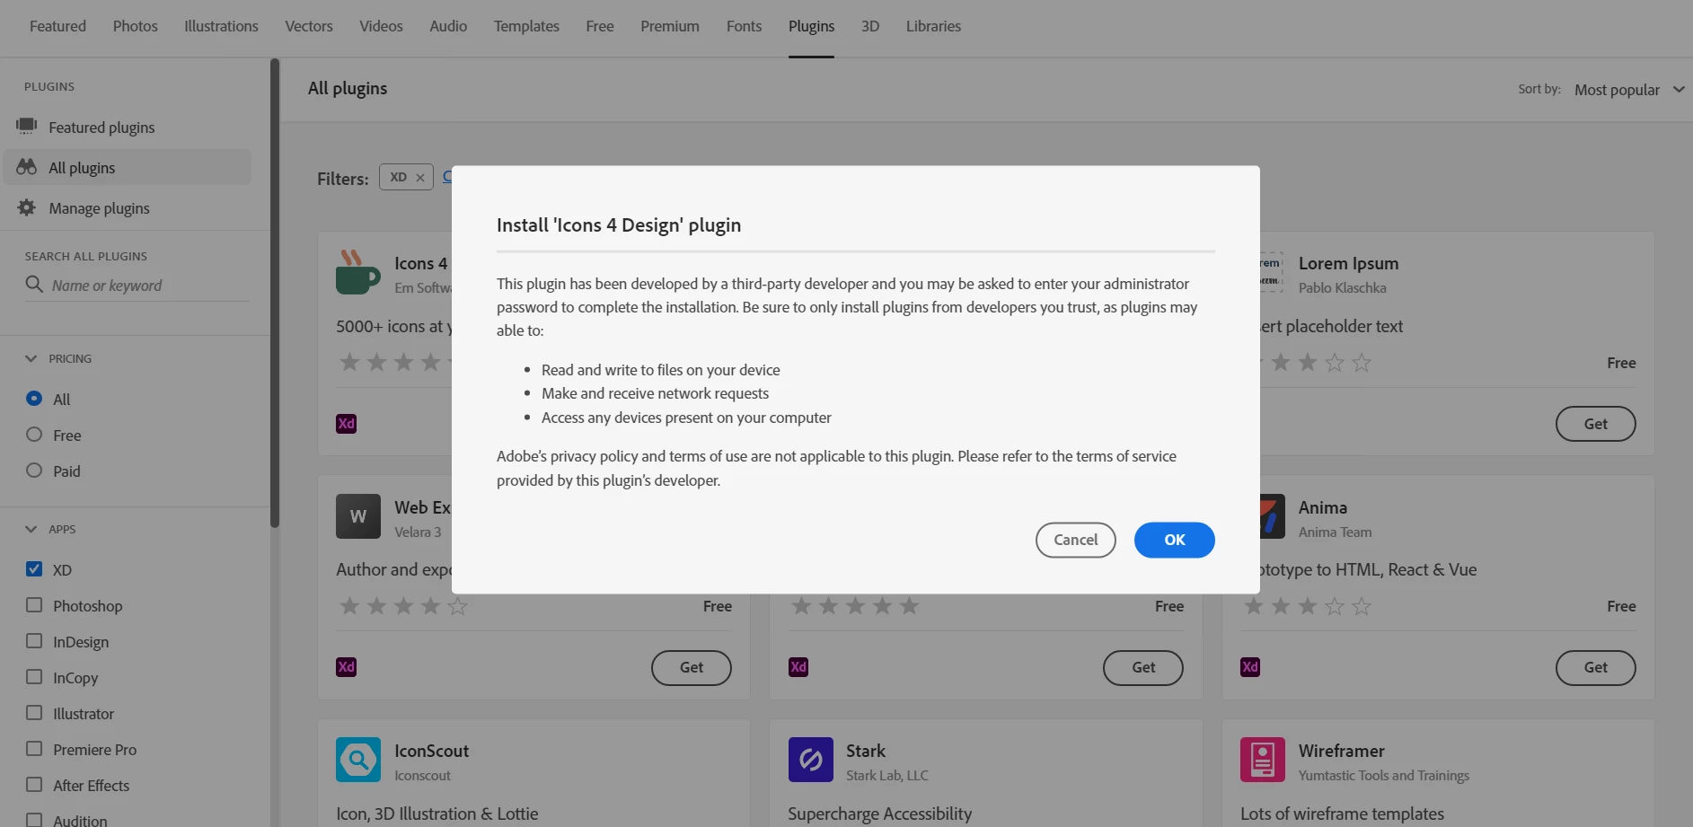Uncheck the XD app checkbox
The width and height of the screenshot is (1693, 827).
click(x=34, y=568)
